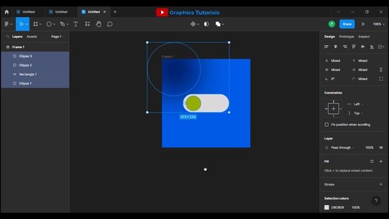Image resolution: width=389 pixels, height=219 pixels.
Task: Open Move tools dropdown arrow
Action: coord(27,24)
